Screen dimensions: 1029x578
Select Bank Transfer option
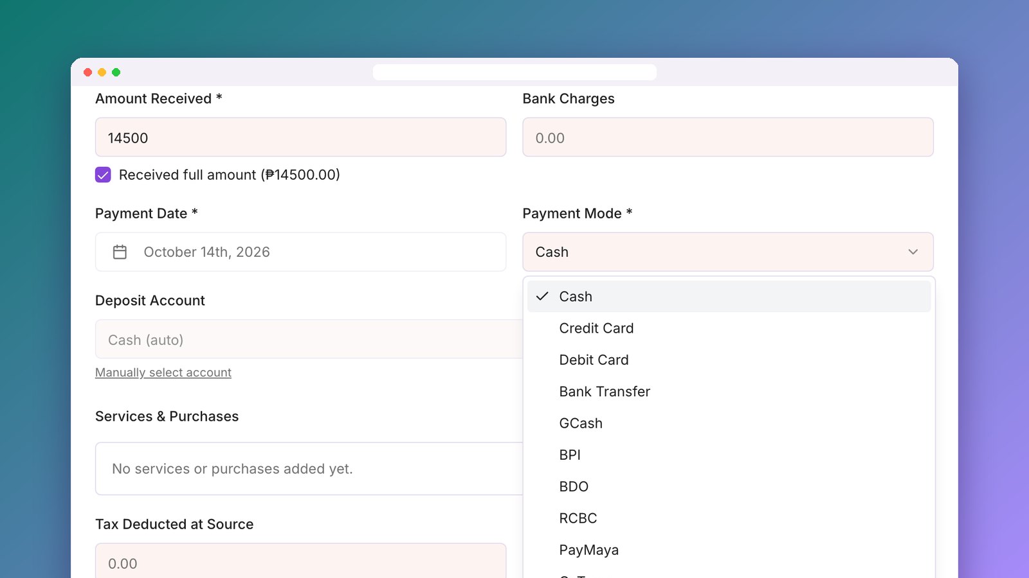click(x=729, y=392)
